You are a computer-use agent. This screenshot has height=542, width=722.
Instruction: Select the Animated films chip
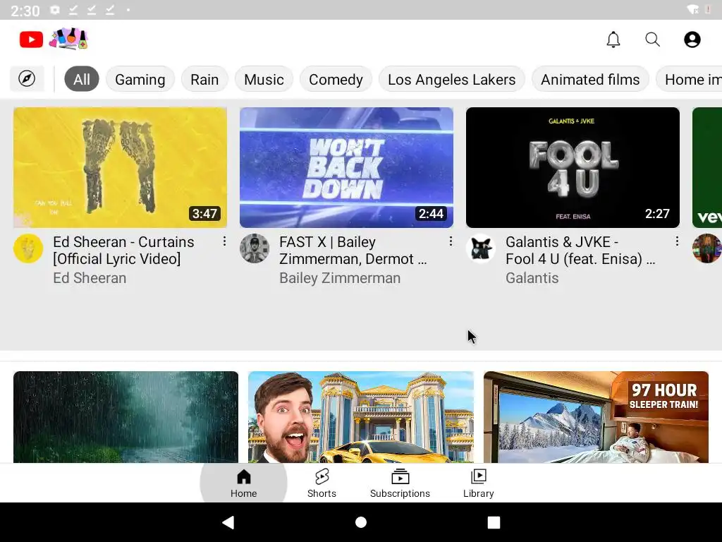point(590,79)
